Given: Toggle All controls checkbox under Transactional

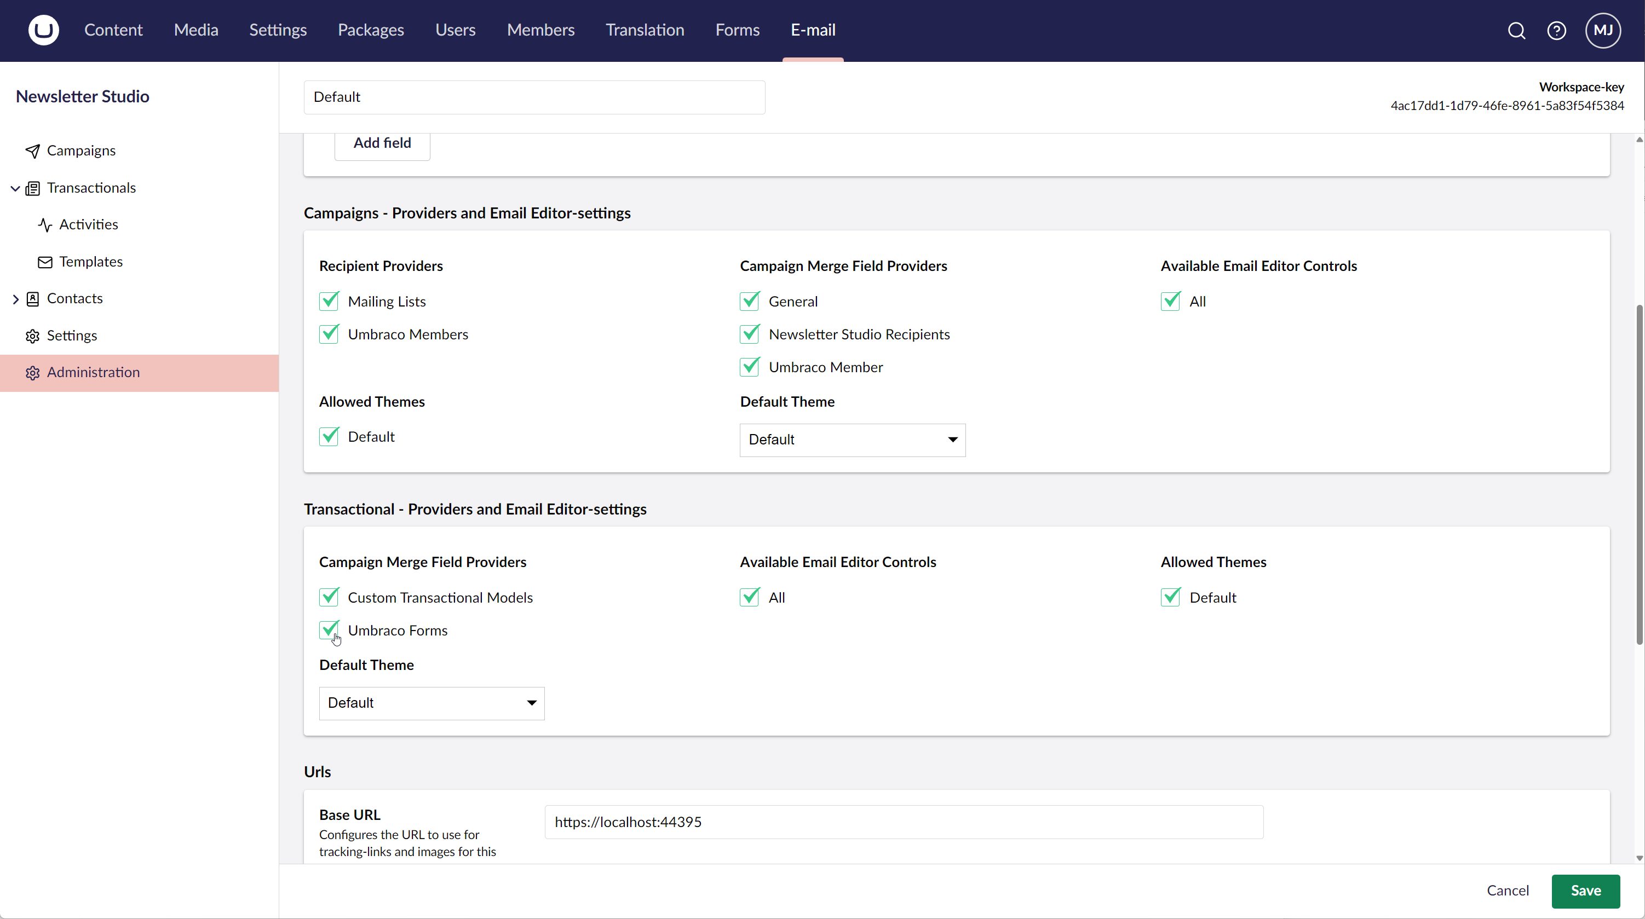Looking at the screenshot, I should click(x=750, y=597).
